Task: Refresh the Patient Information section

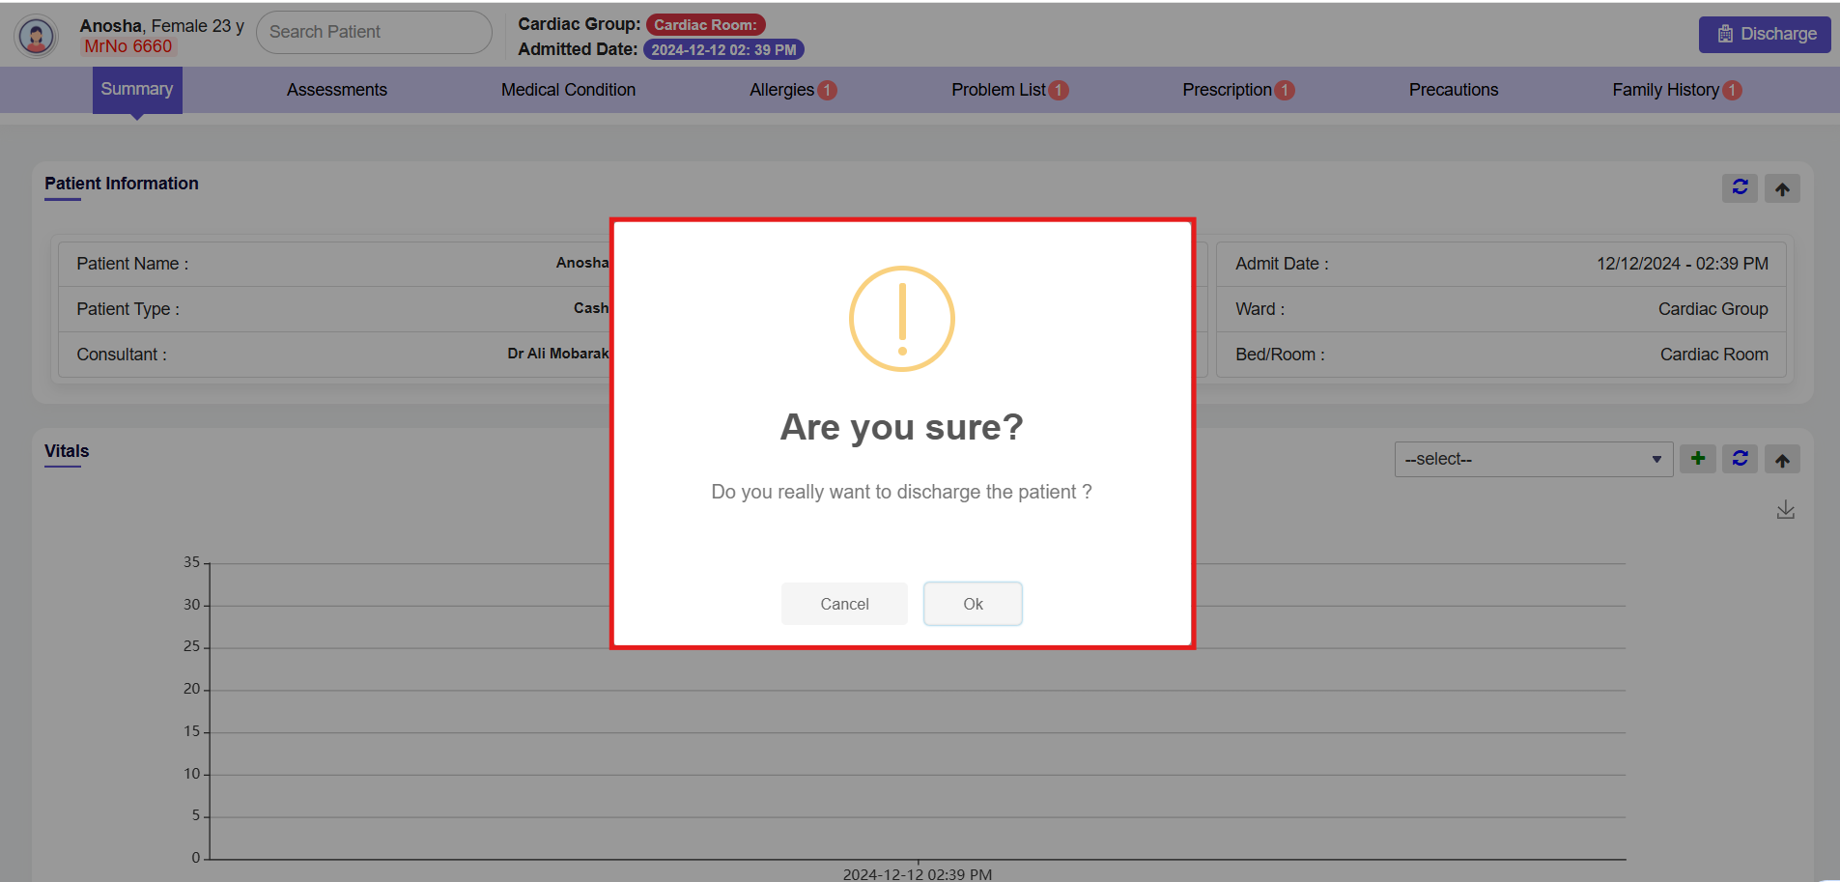Action: [x=1740, y=188]
